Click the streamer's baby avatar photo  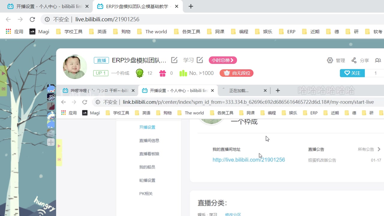[75, 67]
